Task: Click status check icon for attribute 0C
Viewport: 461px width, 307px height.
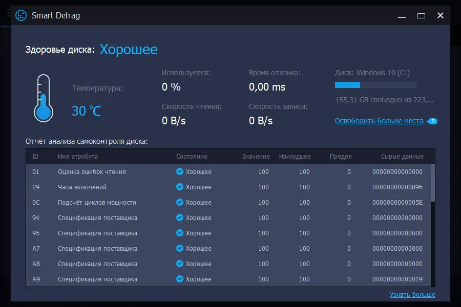Action: 179,203
